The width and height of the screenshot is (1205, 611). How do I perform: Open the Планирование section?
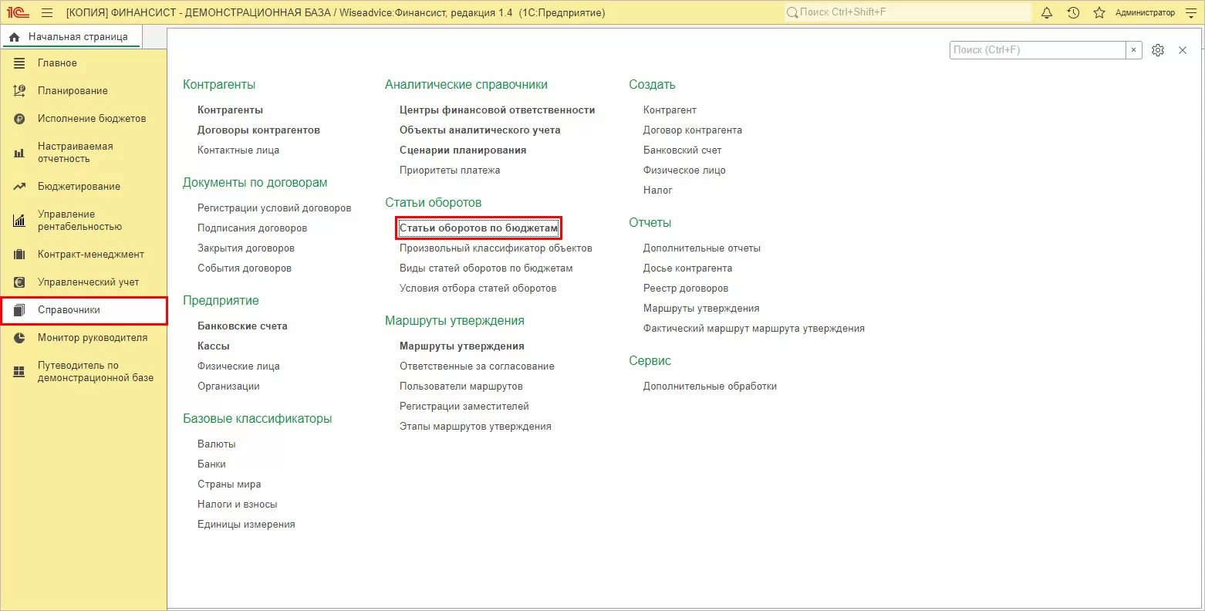pyautogui.click(x=83, y=91)
